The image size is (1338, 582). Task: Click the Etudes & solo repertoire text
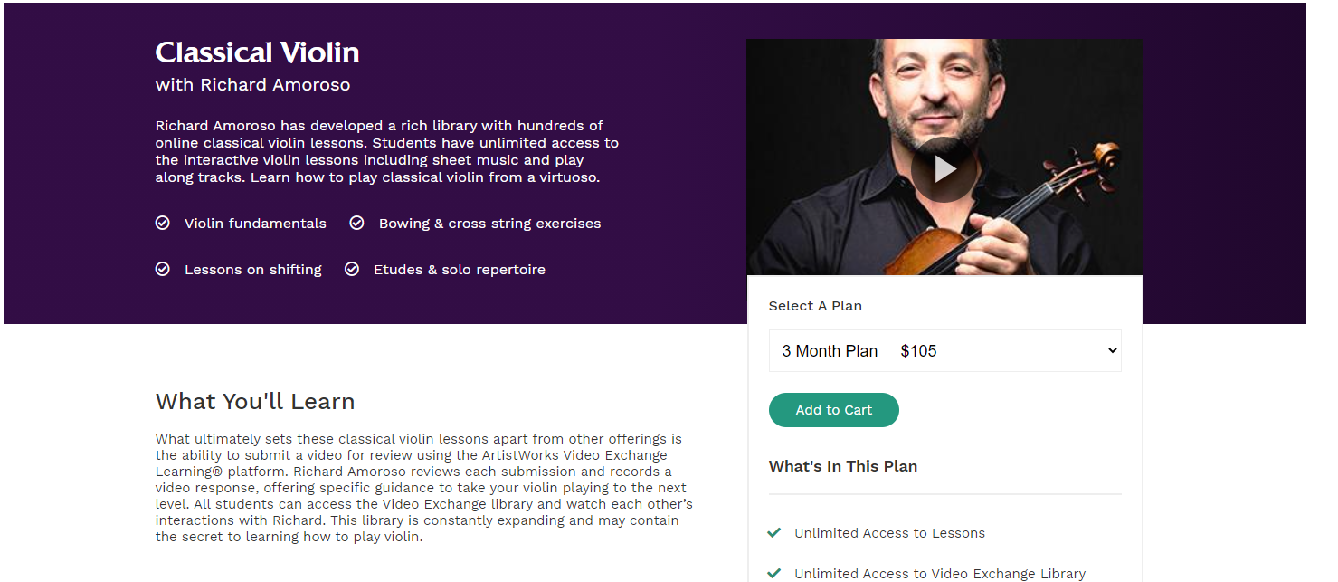[460, 270]
